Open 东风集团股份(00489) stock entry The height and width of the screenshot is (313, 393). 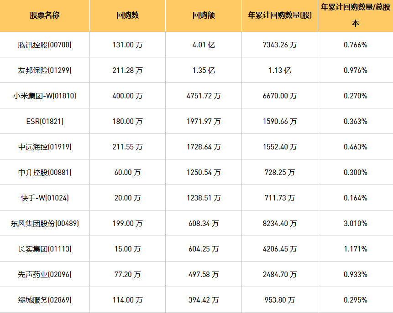click(x=45, y=223)
